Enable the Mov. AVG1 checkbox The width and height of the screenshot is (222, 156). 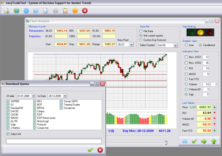coord(186,57)
